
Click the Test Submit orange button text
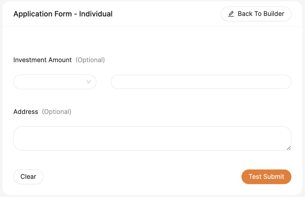point(266,177)
